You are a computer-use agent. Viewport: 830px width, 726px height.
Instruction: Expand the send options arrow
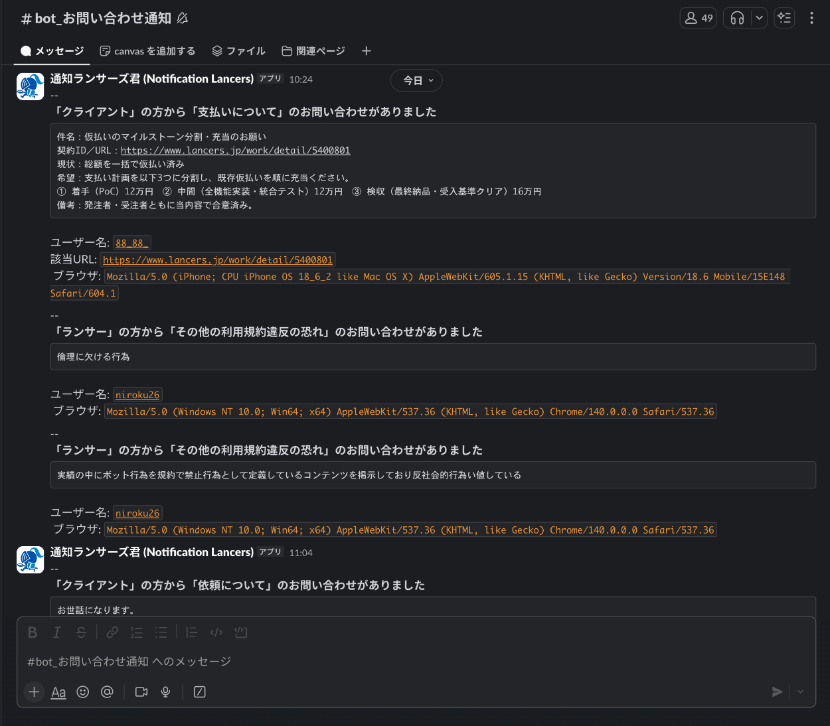click(800, 692)
